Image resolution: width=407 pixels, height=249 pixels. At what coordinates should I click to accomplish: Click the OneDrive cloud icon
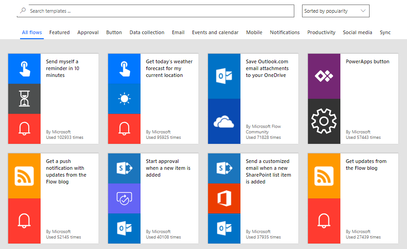point(224,122)
